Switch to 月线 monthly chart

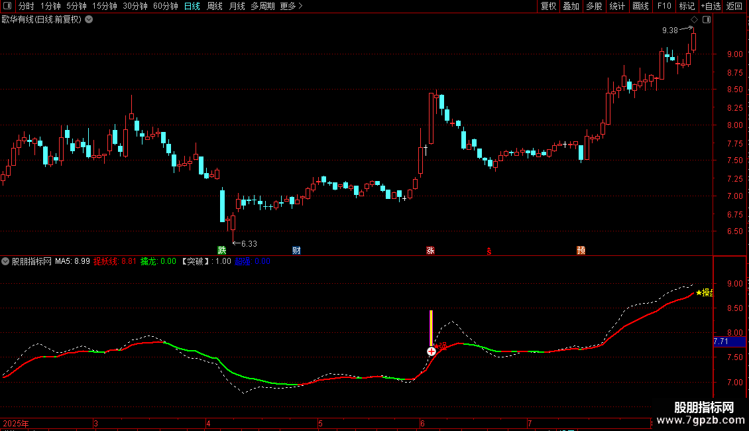237,6
